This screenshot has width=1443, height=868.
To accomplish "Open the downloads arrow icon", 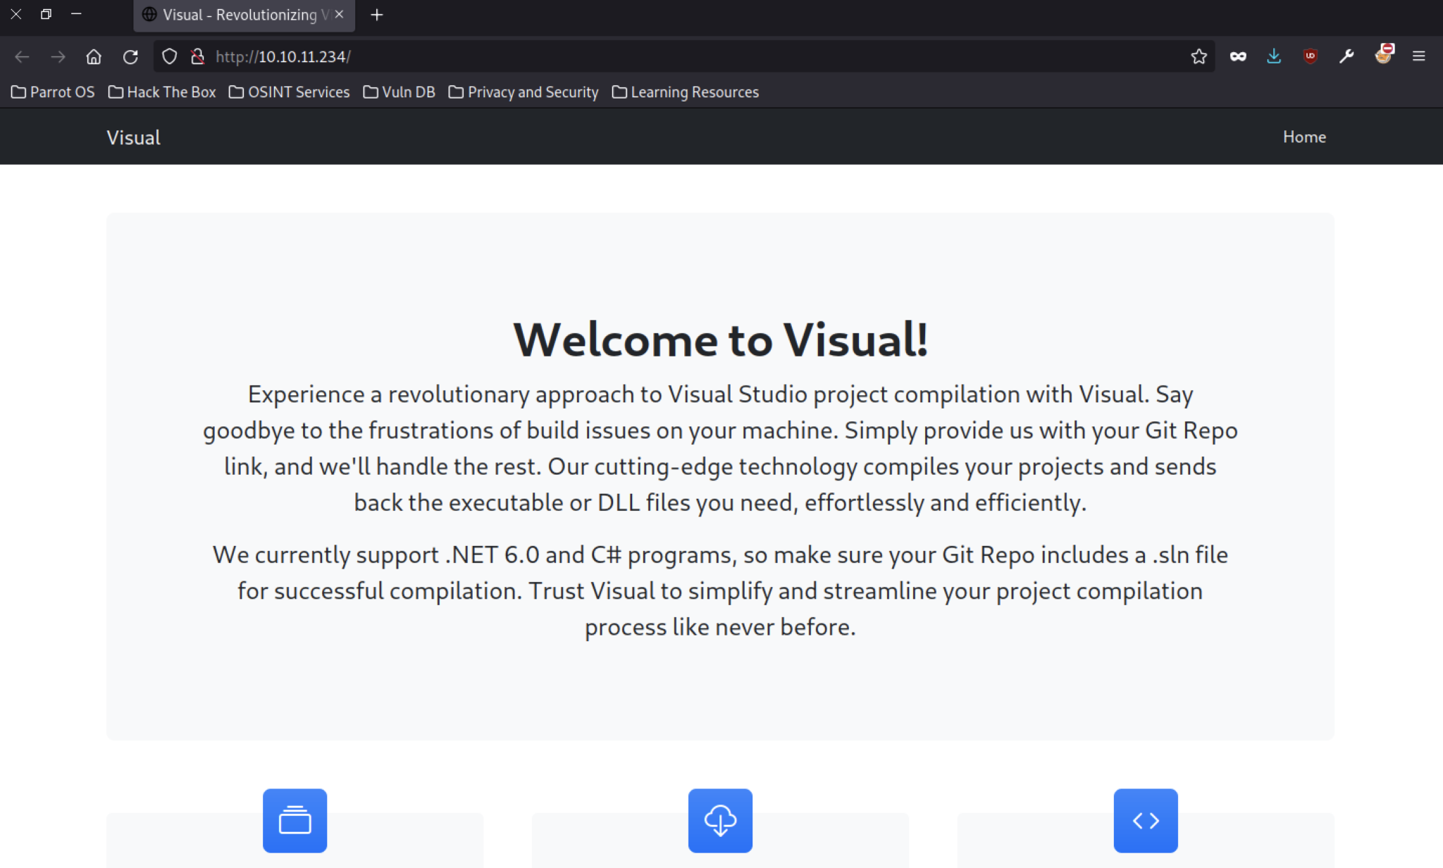I will pos(1274,56).
